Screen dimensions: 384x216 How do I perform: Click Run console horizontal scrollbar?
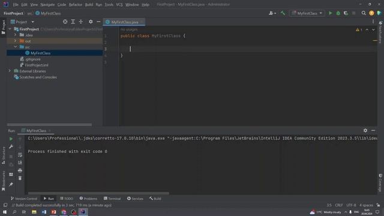(98, 193)
